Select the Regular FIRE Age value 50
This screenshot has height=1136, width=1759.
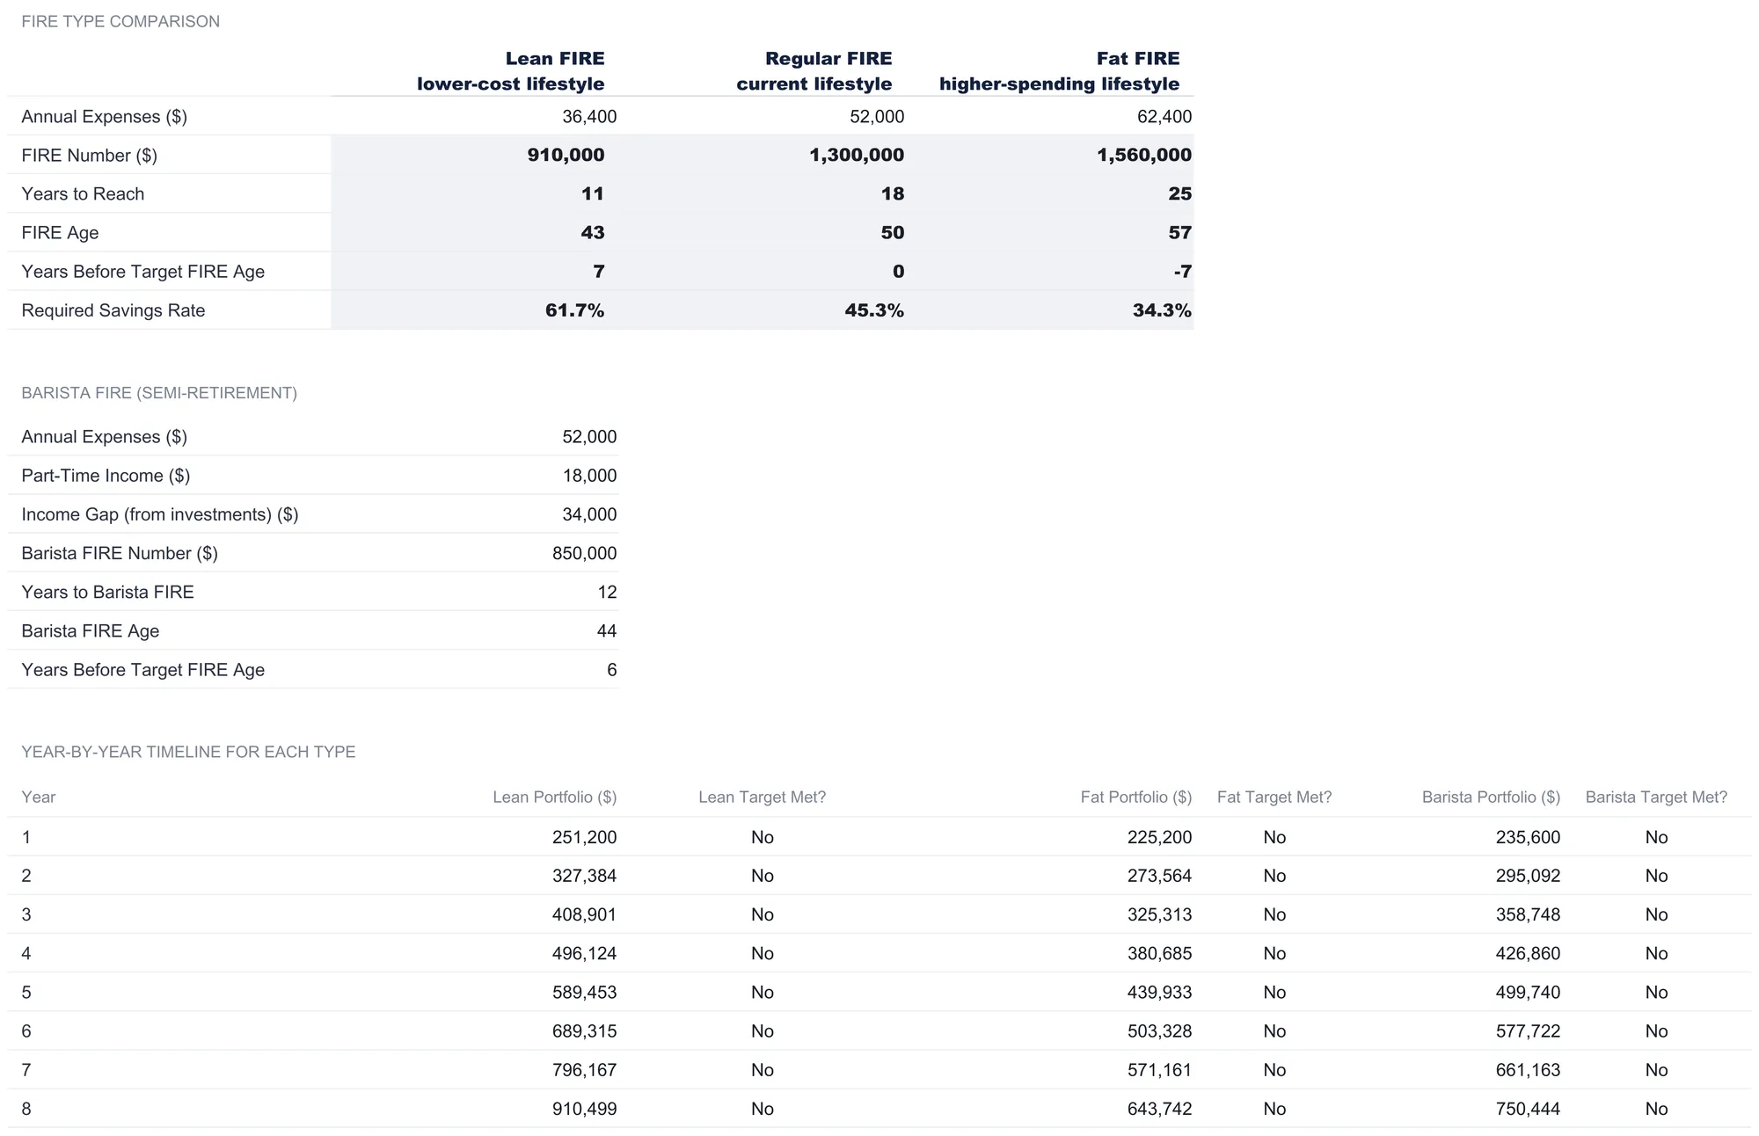click(893, 233)
